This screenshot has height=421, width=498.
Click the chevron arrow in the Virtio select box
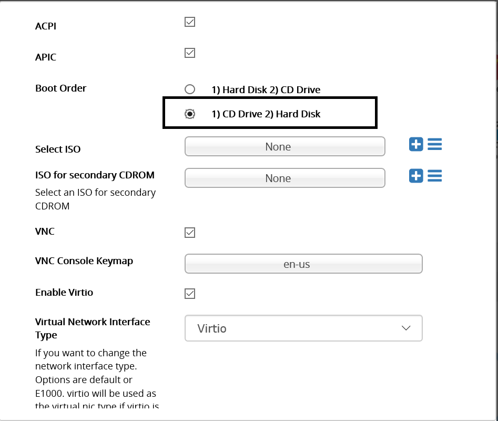click(406, 328)
